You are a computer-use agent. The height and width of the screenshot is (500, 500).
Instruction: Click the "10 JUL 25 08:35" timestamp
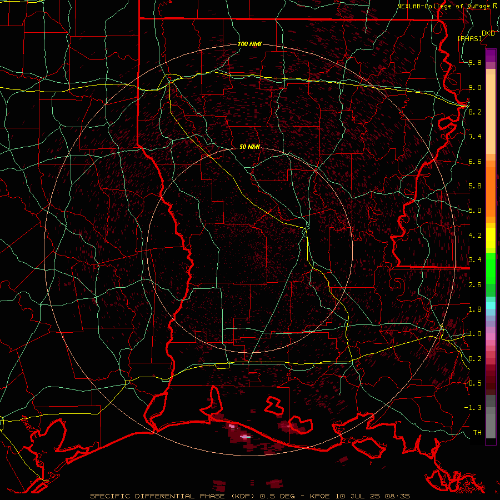[x=372, y=496]
